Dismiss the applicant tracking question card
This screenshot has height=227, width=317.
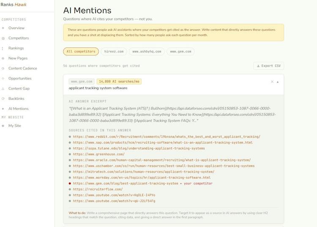(x=272, y=82)
